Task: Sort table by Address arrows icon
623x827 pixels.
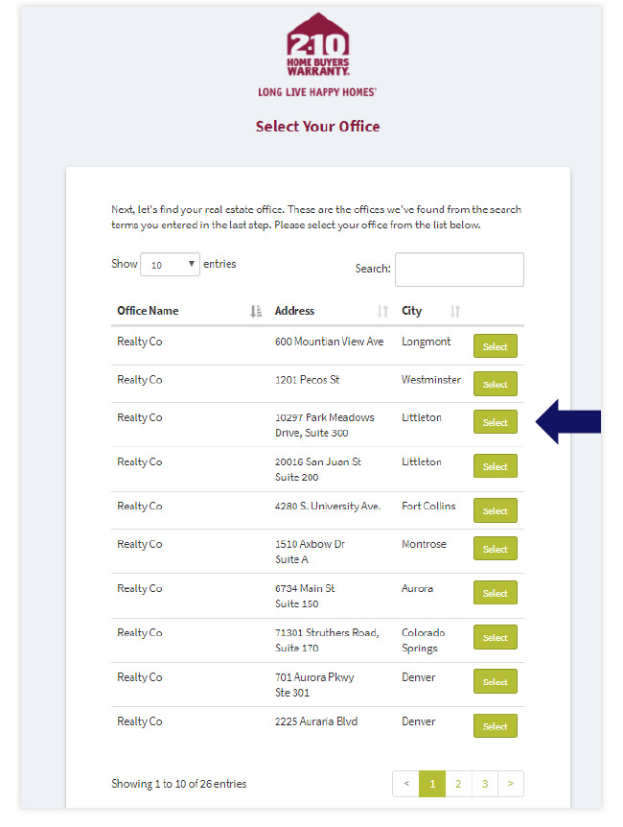Action: point(382,311)
